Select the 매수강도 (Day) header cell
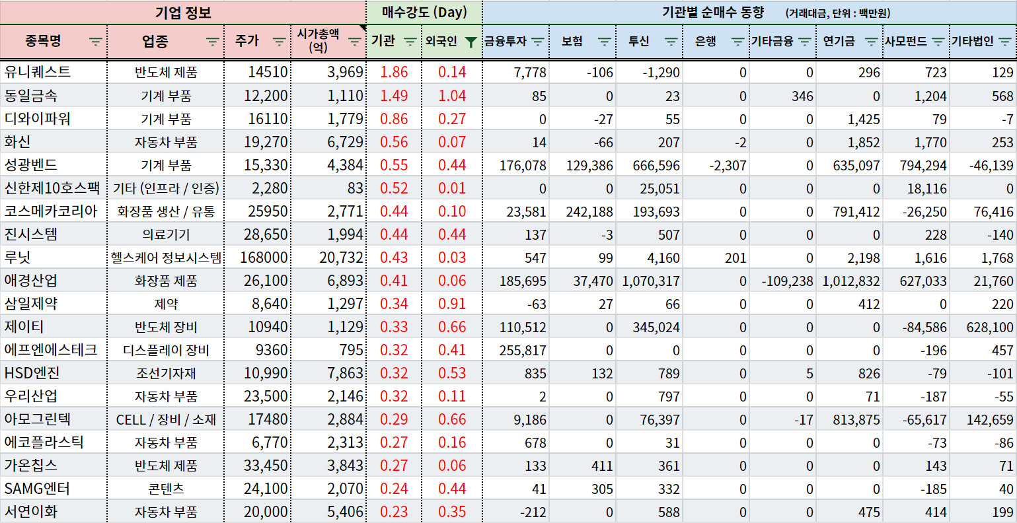Image resolution: width=1017 pixels, height=523 pixels. coord(424,13)
